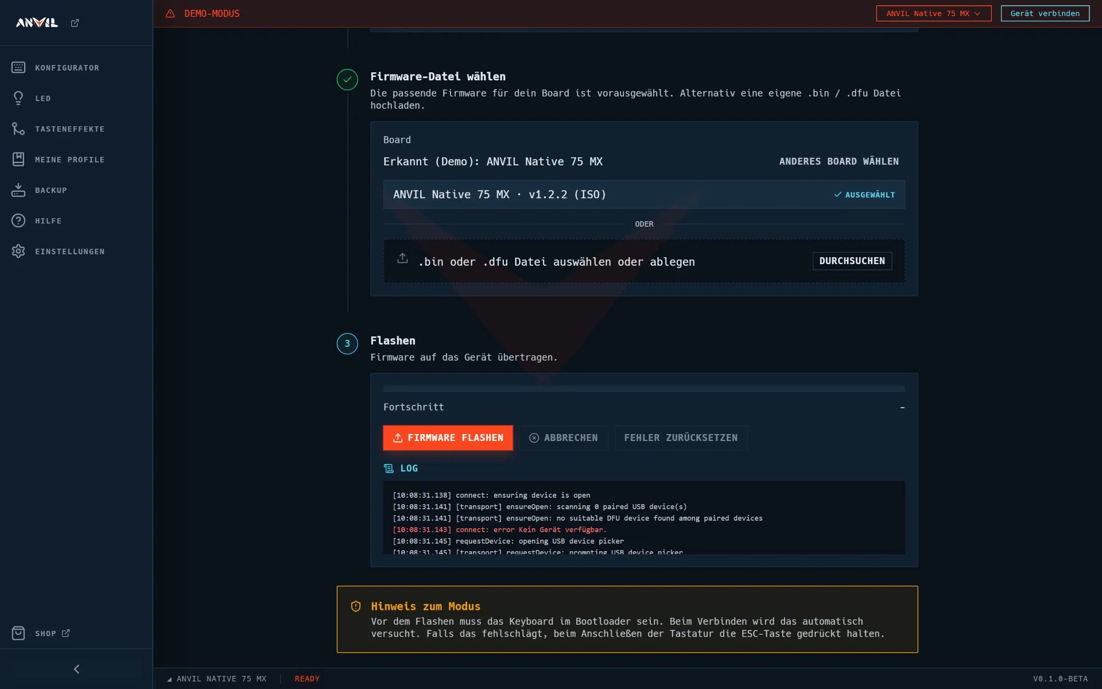Click the LOG scroll icon
Viewport: 1102px width, 689px height.
click(x=389, y=469)
